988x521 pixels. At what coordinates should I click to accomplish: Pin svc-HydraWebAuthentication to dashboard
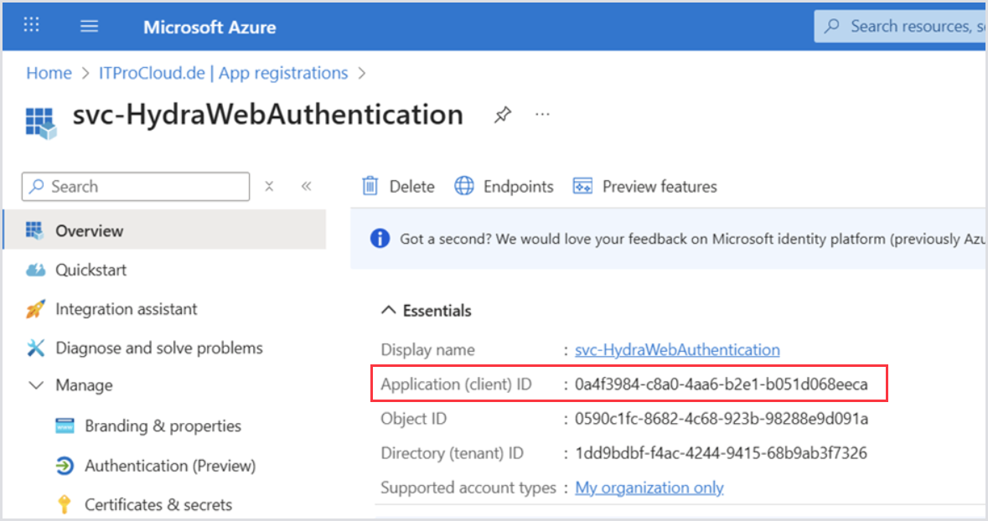[502, 115]
